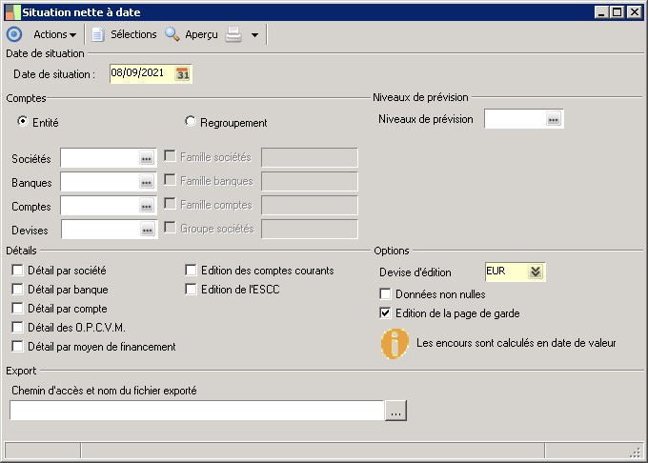648x463 pixels.
Task: Open the Actions dropdown menu
Action: click(55, 34)
